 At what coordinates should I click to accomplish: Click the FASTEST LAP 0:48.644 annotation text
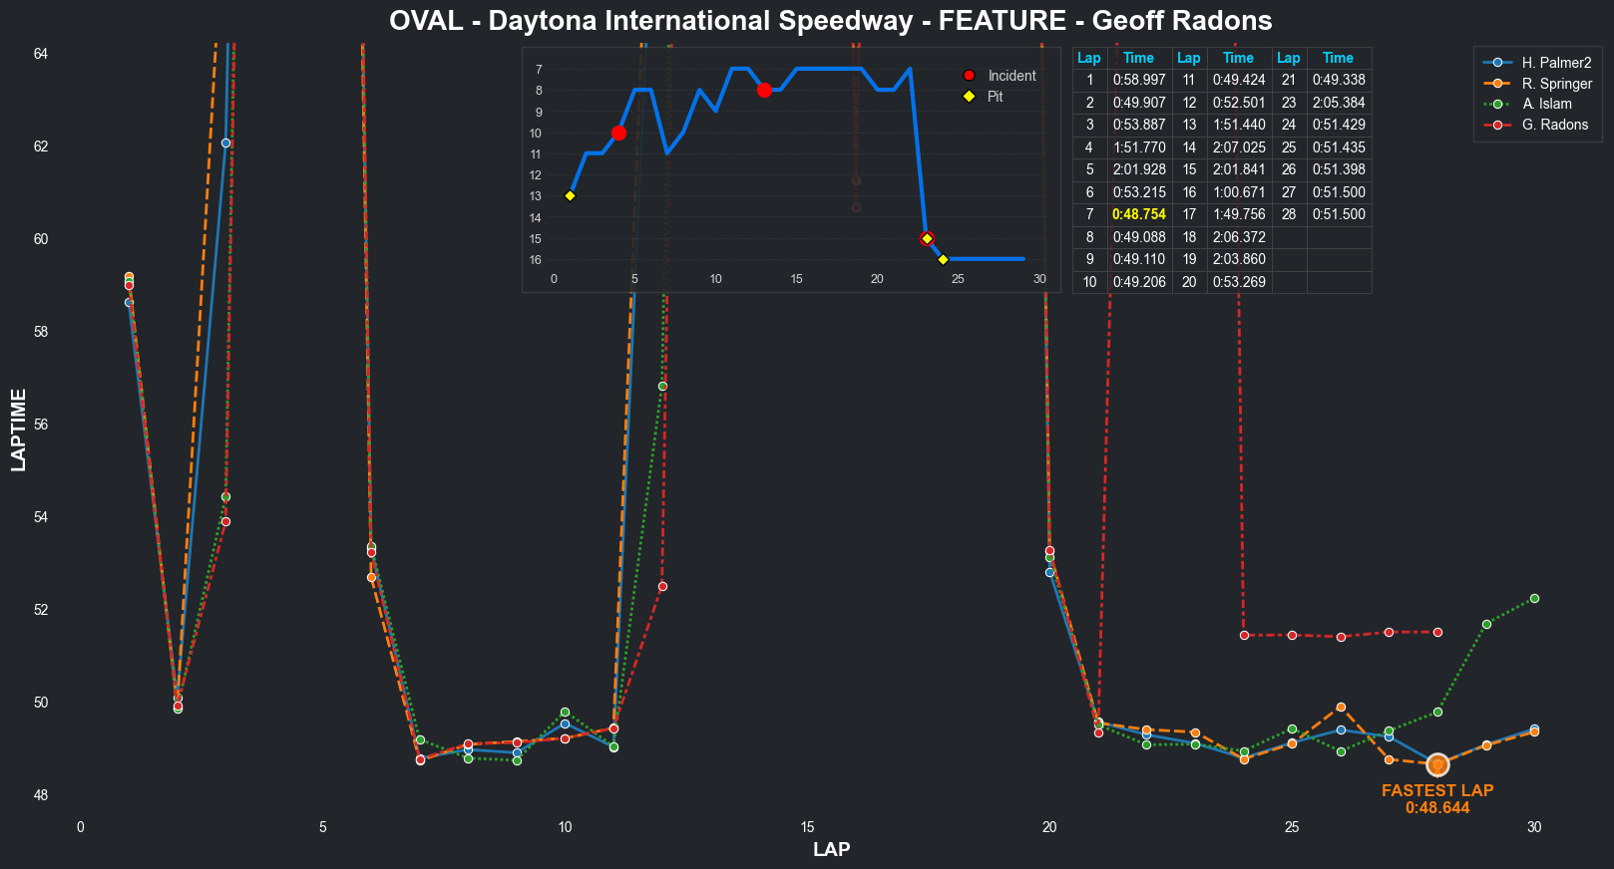[1437, 799]
